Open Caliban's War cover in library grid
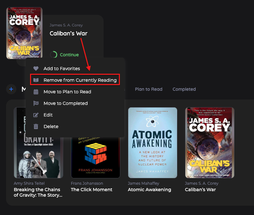The image size is (254, 215). [x=210, y=143]
